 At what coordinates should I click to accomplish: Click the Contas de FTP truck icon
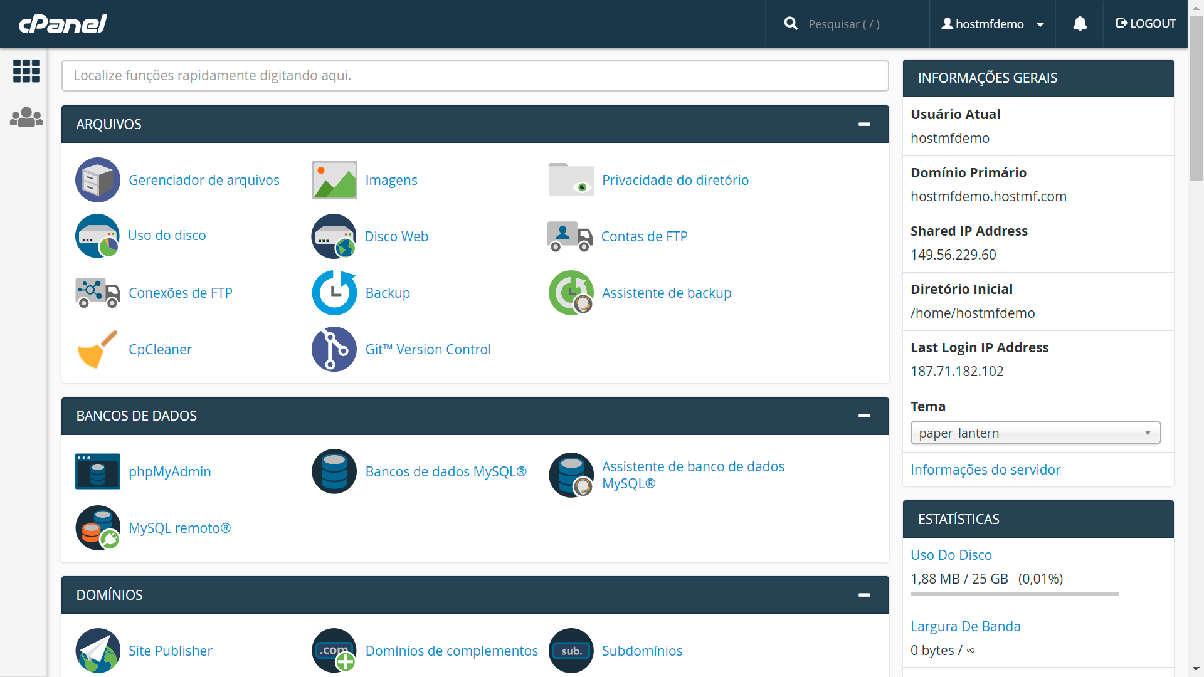570,236
